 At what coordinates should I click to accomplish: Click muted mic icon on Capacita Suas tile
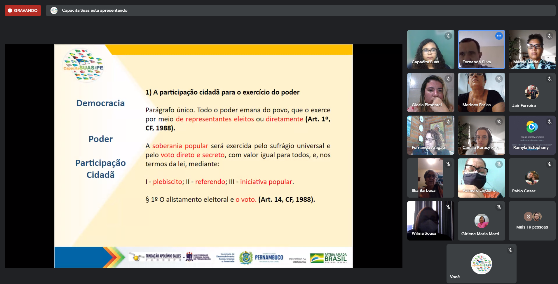coord(448,36)
